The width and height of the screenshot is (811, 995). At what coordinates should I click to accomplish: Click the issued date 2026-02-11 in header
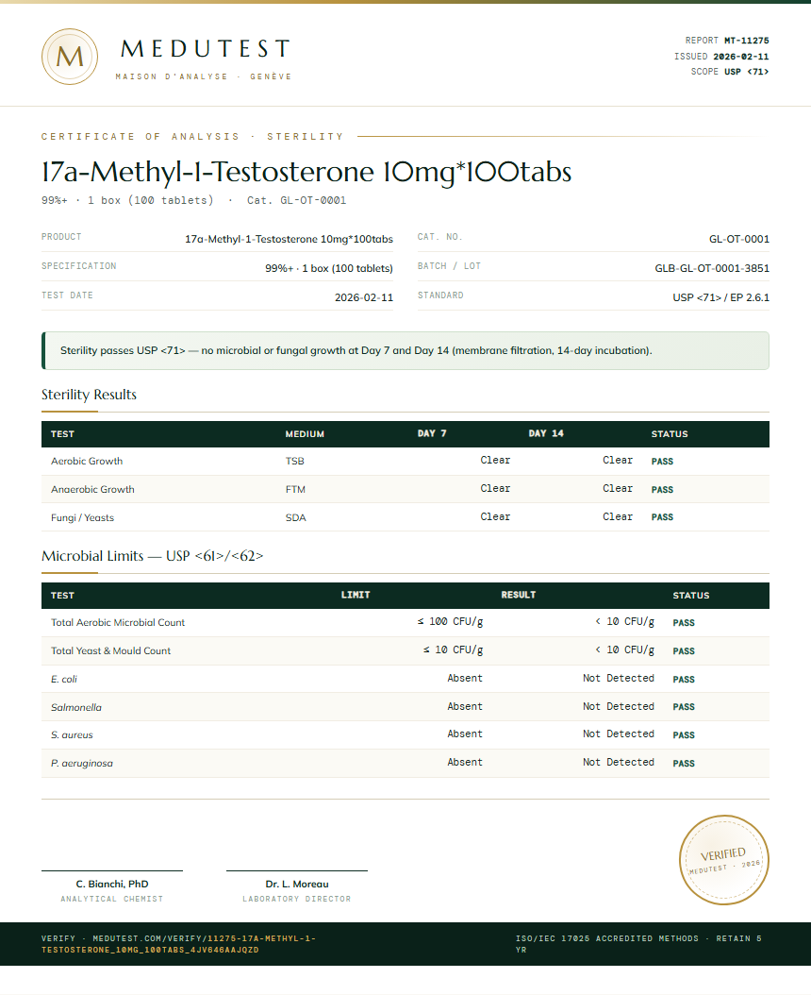click(x=740, y=57)
